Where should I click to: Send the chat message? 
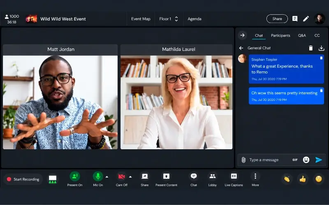coord(319,160)
